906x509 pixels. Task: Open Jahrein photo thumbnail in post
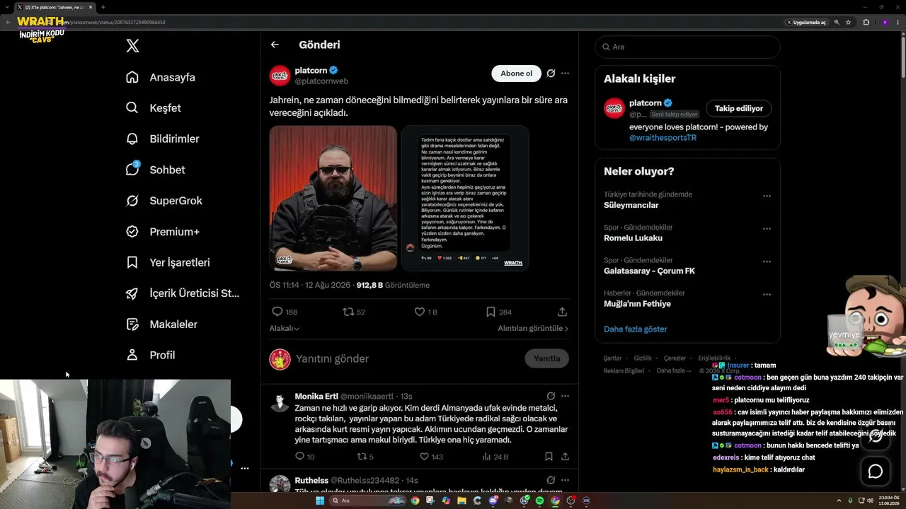pos(333,198)
